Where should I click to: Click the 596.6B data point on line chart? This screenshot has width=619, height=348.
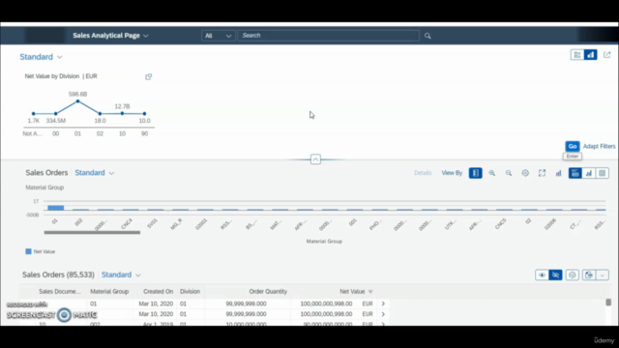[77, 101]
